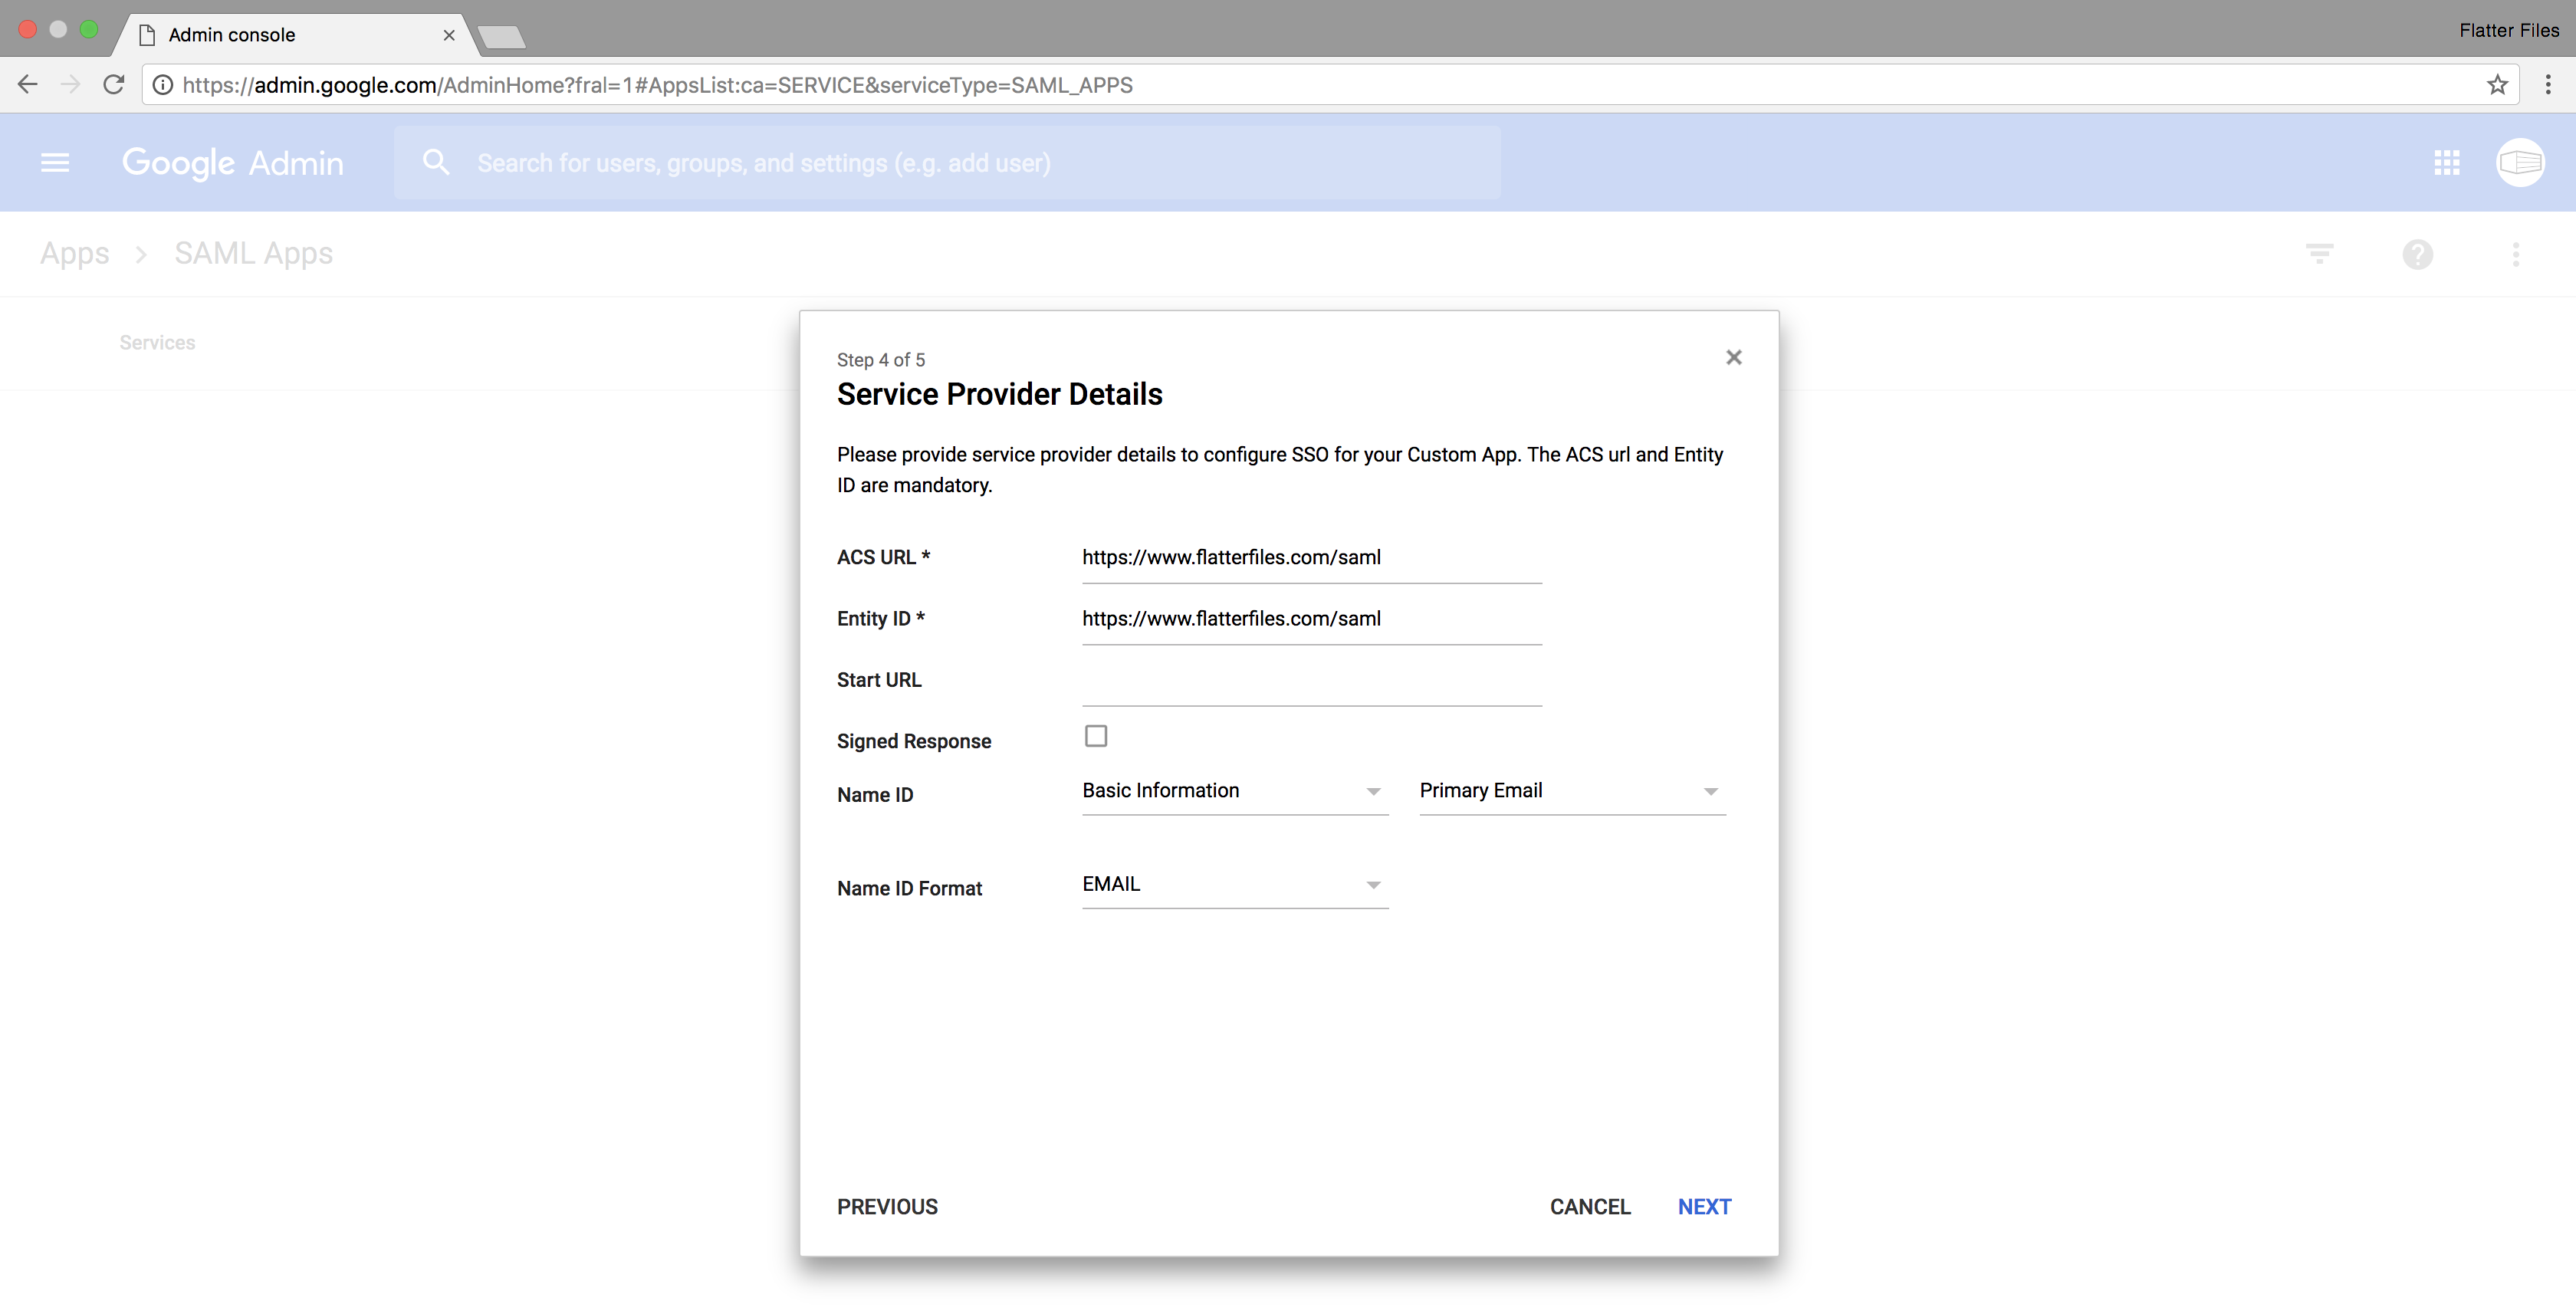The height and width of the screenshot is (1314, 2576).
Task: Open the Google Admin hamburger main menu
Action: point(55,163)
